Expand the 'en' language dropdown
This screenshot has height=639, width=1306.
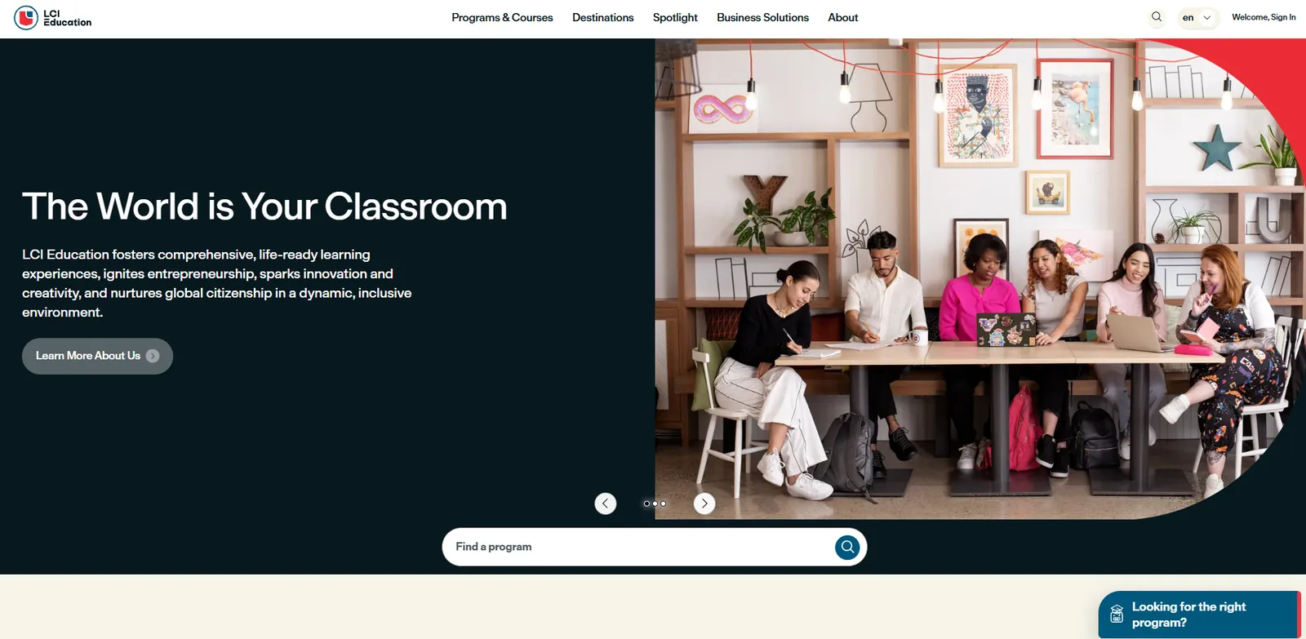(x=1197, y=18)
